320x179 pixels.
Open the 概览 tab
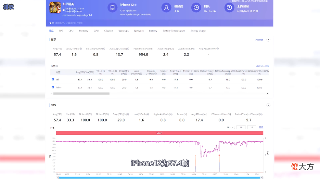pyautogui.click(x=51, y=31)
